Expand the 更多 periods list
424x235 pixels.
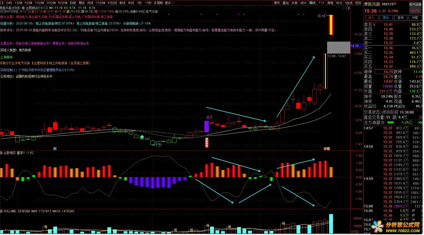[x=169, y=3]
